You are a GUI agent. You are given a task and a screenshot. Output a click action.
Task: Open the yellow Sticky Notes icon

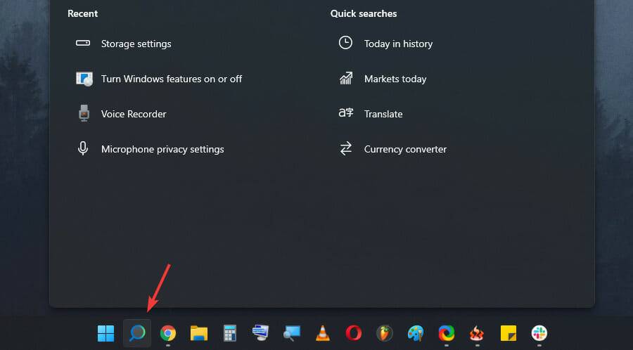(509, 333)
